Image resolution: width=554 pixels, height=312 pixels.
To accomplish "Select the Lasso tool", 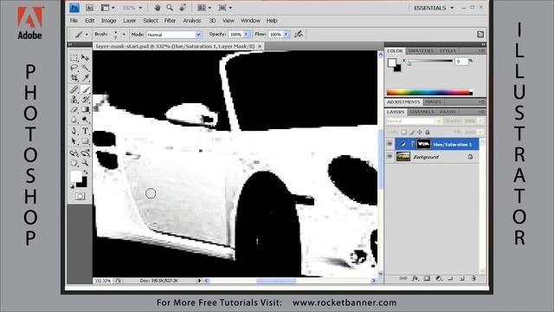I will click(74, 68).
